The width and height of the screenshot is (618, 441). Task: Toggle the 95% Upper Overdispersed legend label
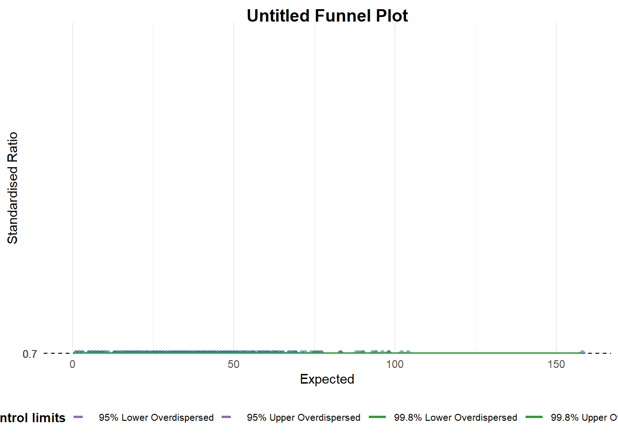303,418
